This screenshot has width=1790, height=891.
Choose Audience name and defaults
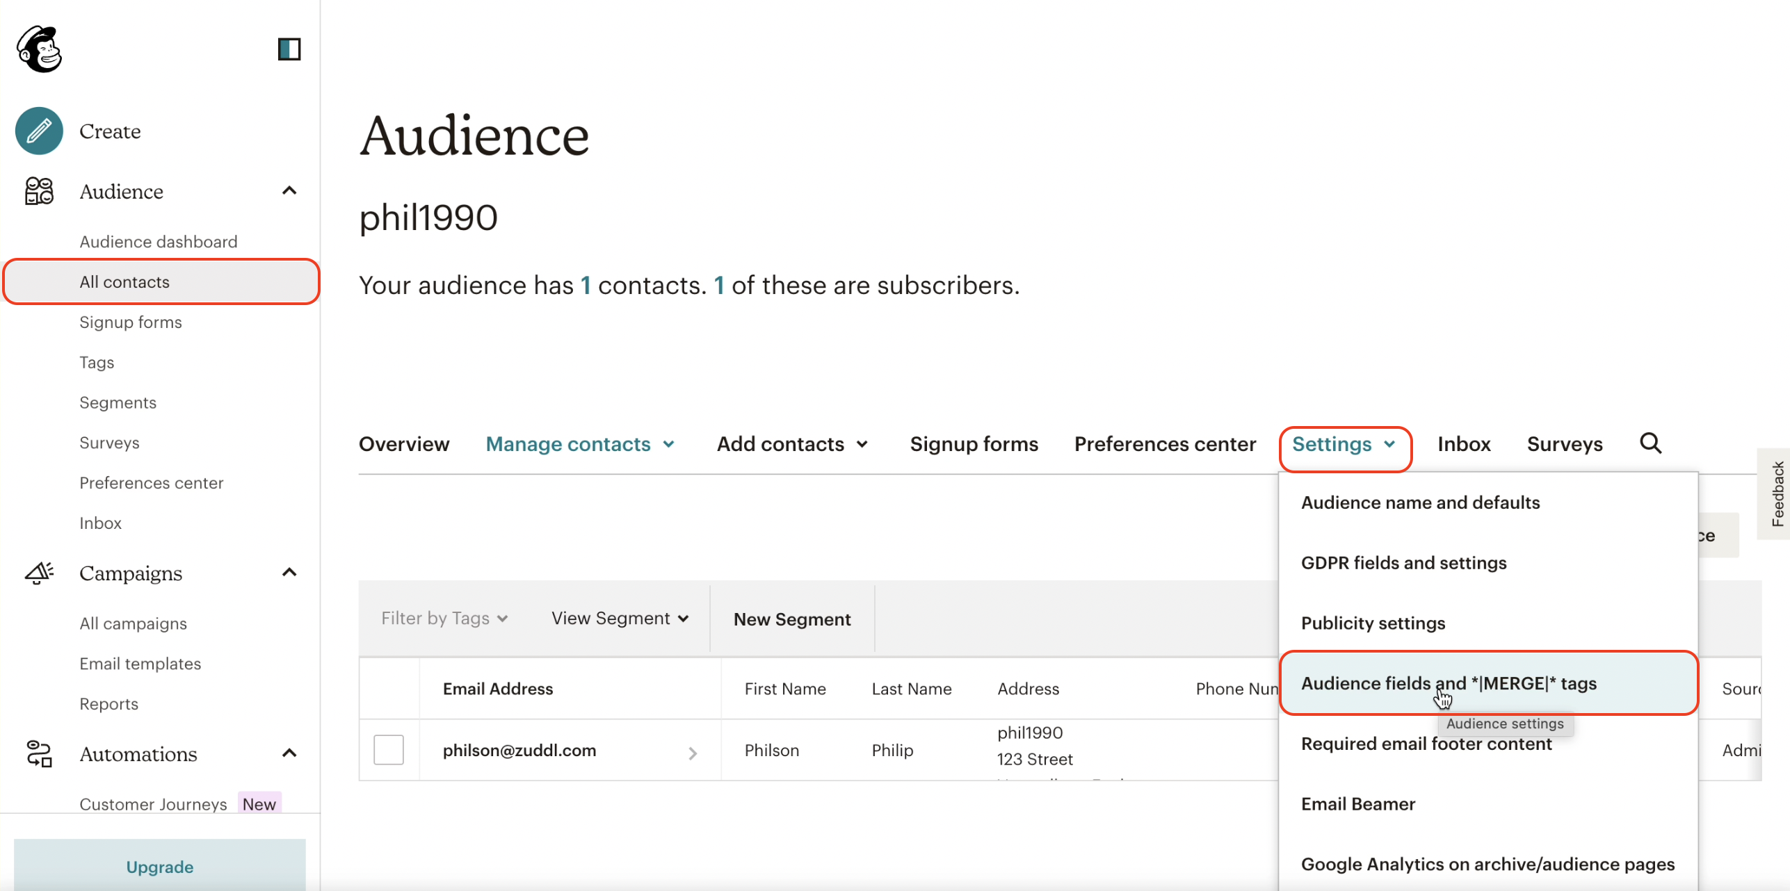pyautogui.click(x=1488, y=502)
